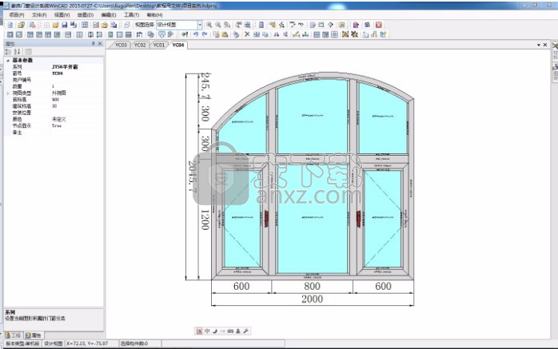Screen dimensions: 558x349
Task: Expand the view type property row
Action: coord(8,93)
